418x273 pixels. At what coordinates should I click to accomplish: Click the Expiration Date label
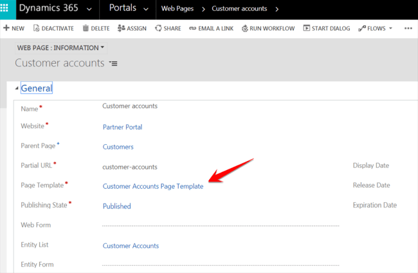coord(375,205)
